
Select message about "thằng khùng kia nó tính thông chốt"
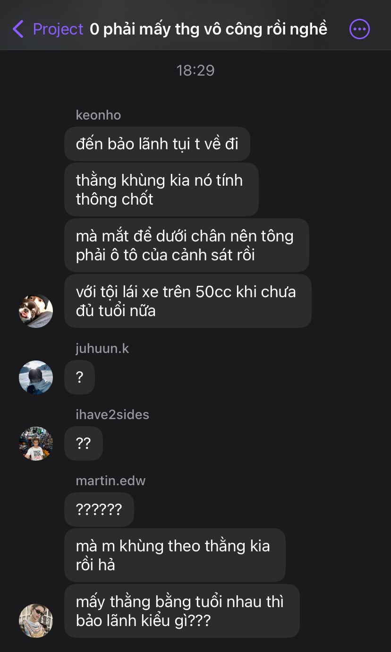pyautogui.click(x=161, y=189)
